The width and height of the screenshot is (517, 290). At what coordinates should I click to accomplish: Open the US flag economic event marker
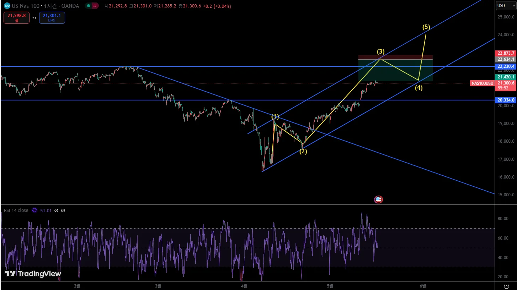tap(378, 199)
